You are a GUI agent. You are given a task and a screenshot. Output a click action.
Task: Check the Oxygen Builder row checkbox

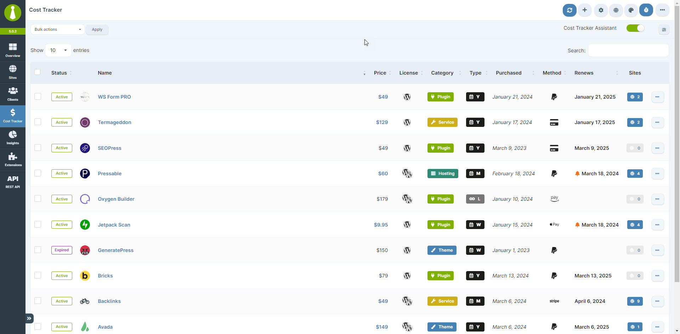pos(38,199)
